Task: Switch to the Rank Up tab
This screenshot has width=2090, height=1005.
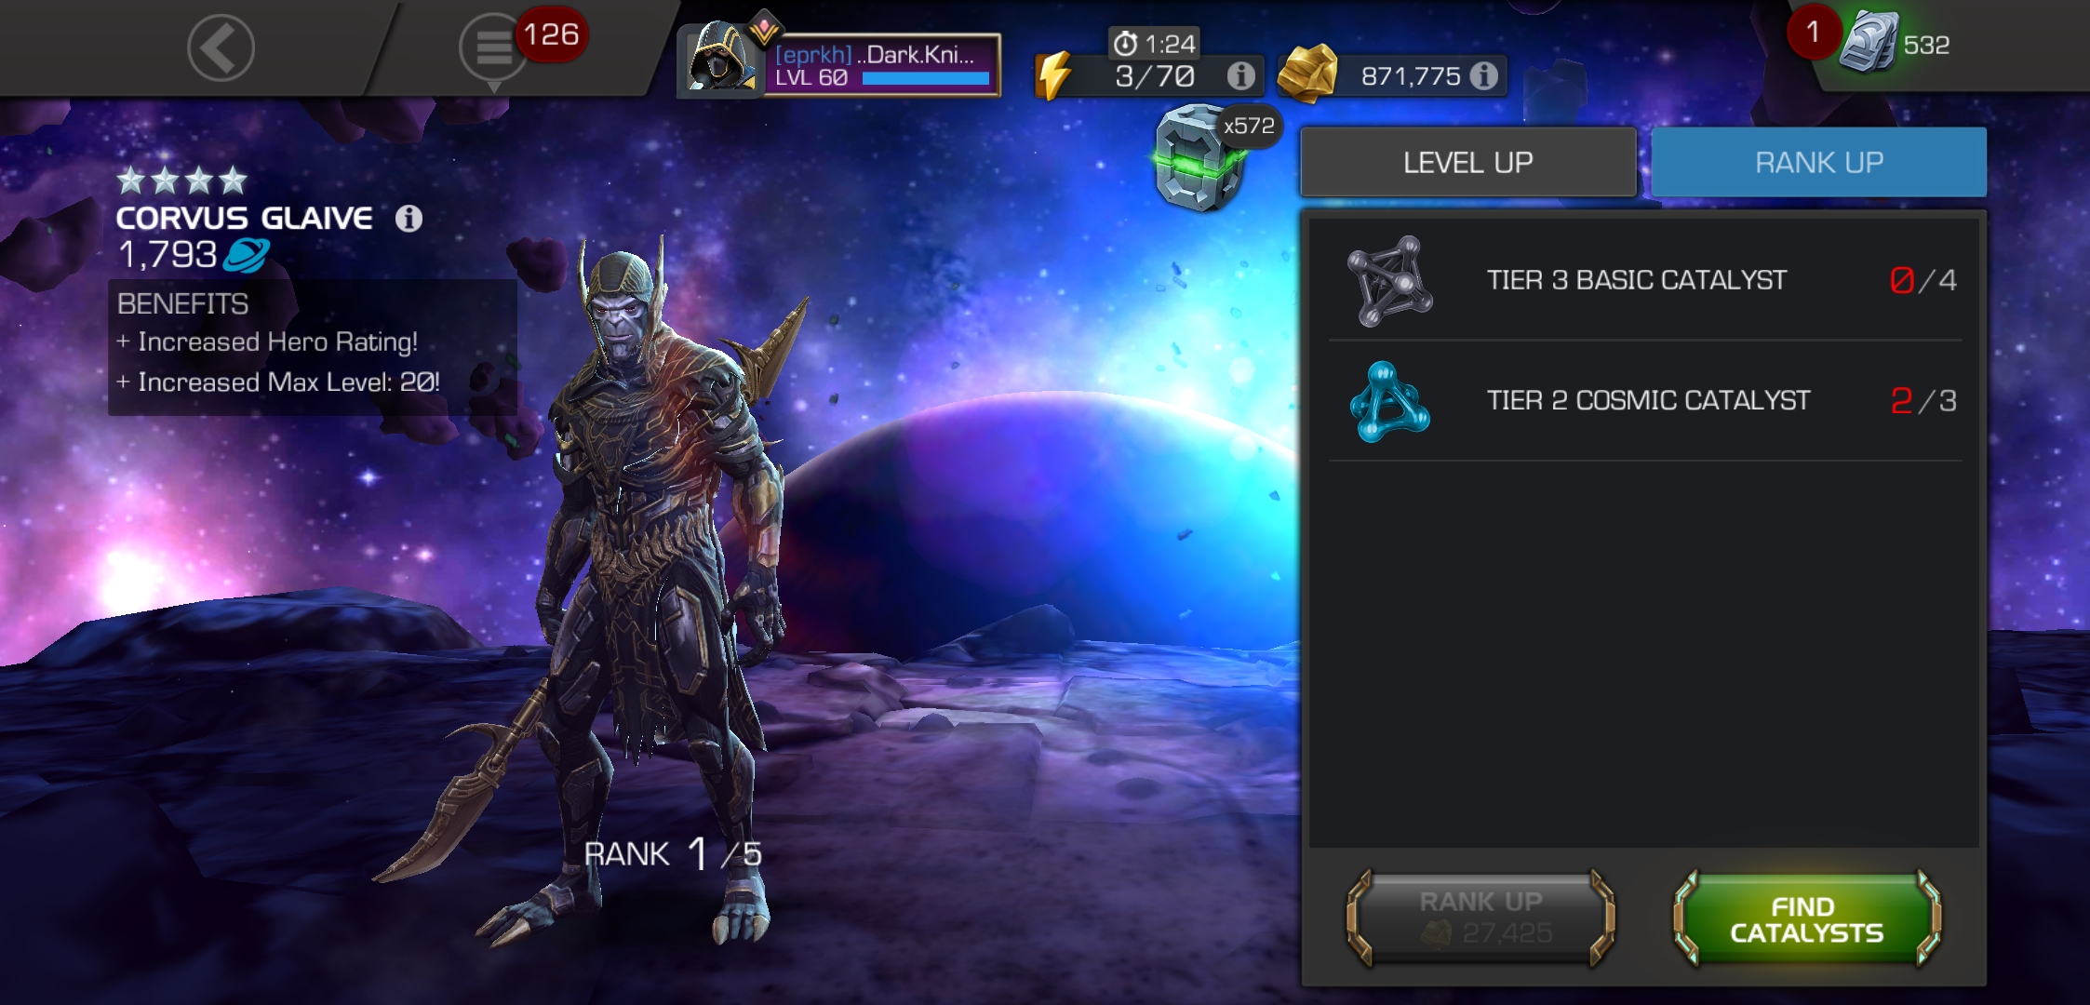Action: [1818, 163]
